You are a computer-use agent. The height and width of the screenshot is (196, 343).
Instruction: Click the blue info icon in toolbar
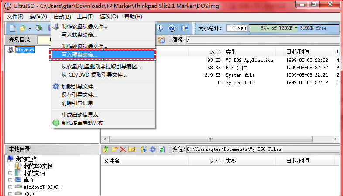[x=160, y=28]
